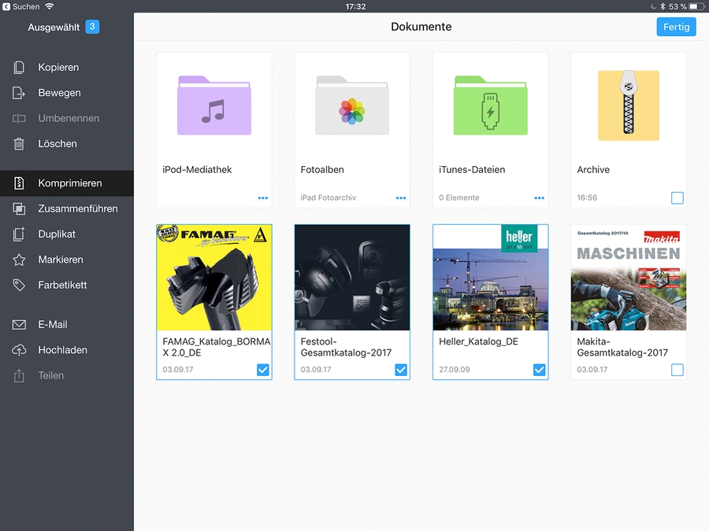The width and height of the screenshot is (709, 531).
Task: Open the Heller_Katalog_DE thumbnail
Action: (490, 278)
